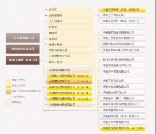Click the 华润万家有限公司 box
The image size is (156, 134).
[123, 81]
